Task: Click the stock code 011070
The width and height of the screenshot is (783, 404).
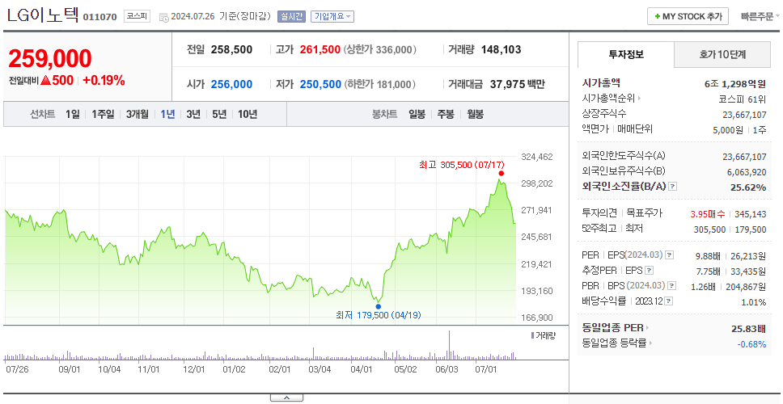Action: click(x=99, y=17)
